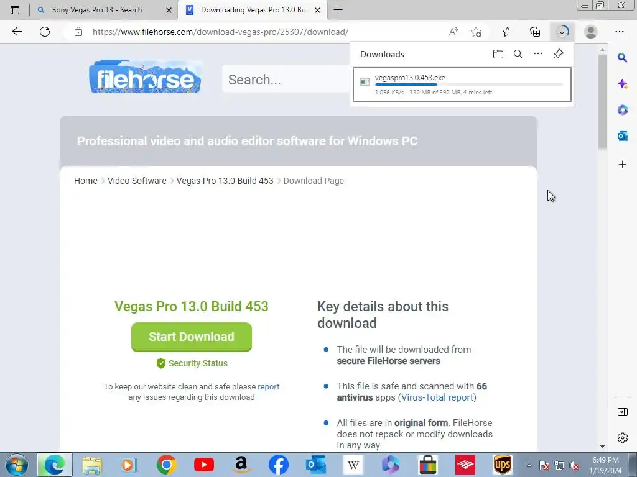637x477 pixels.
Task: Open the Virus-Total report link
Action: click(x=437, y=397)
